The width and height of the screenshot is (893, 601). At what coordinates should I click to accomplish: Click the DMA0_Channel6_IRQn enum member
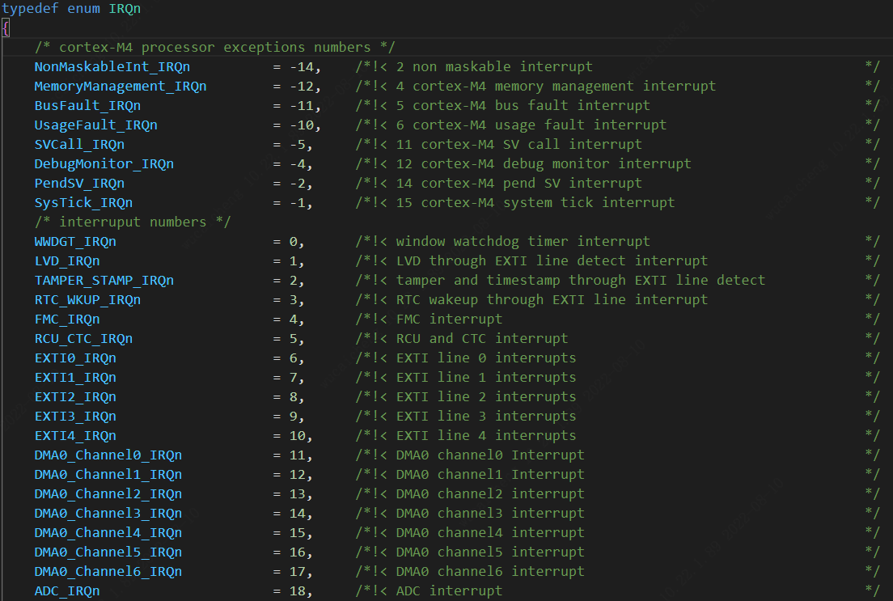(x=108, y=571)
